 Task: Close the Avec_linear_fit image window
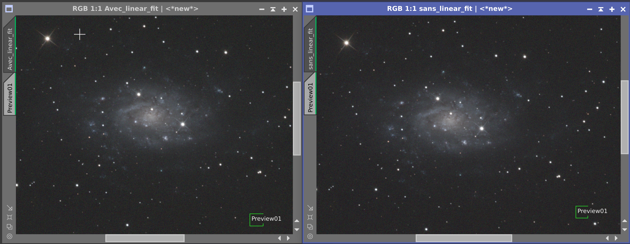(295, 9)
